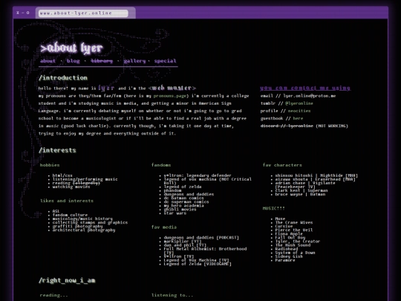Screen dimensions: 401x301
Task: Click 'The Crane Wives' in music list
Action: (294, 223)
